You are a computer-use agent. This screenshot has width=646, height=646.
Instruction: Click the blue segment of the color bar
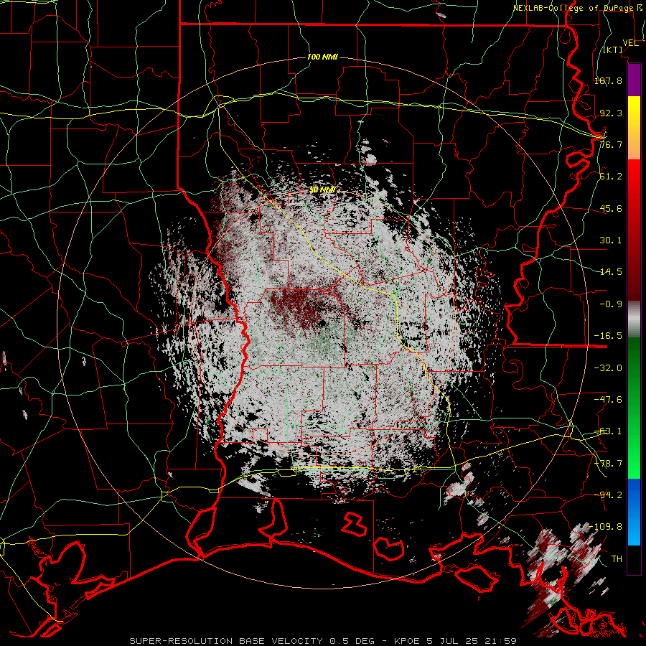coord(634,512)
